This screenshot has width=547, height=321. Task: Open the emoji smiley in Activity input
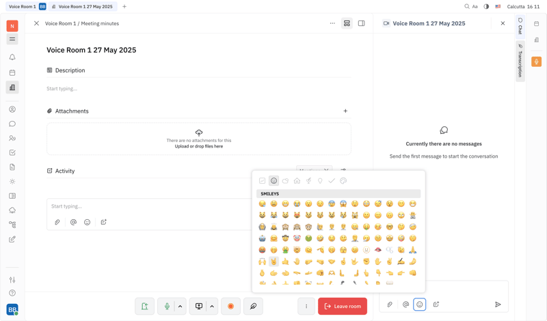[88, 222]
